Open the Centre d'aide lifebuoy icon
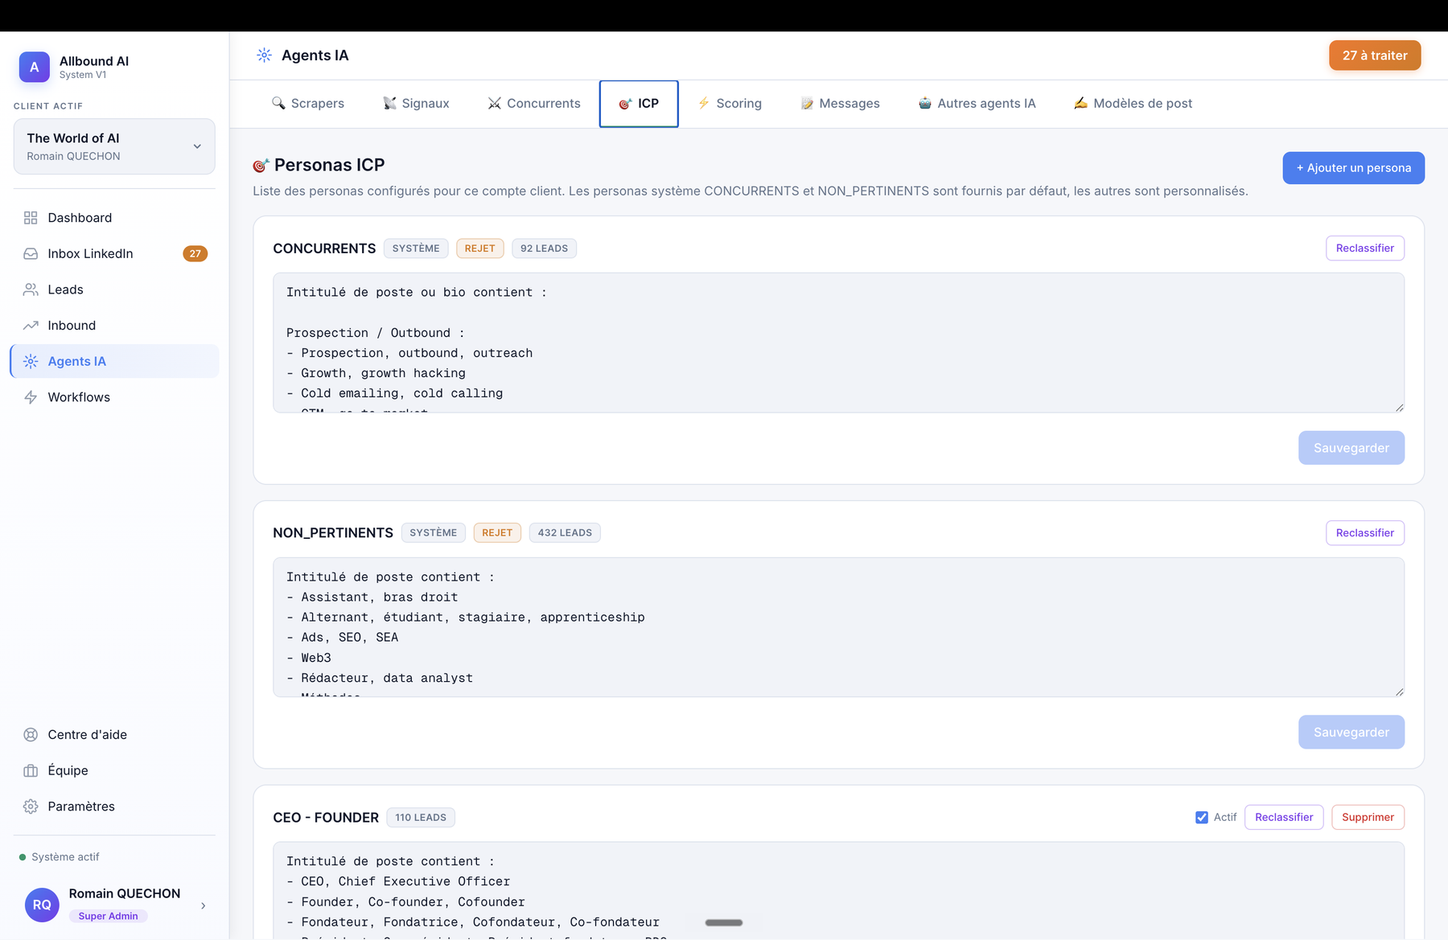 (31, 735)
